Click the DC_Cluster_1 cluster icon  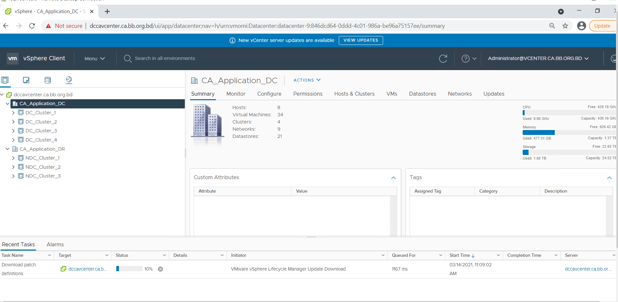[x=21, y=112]
